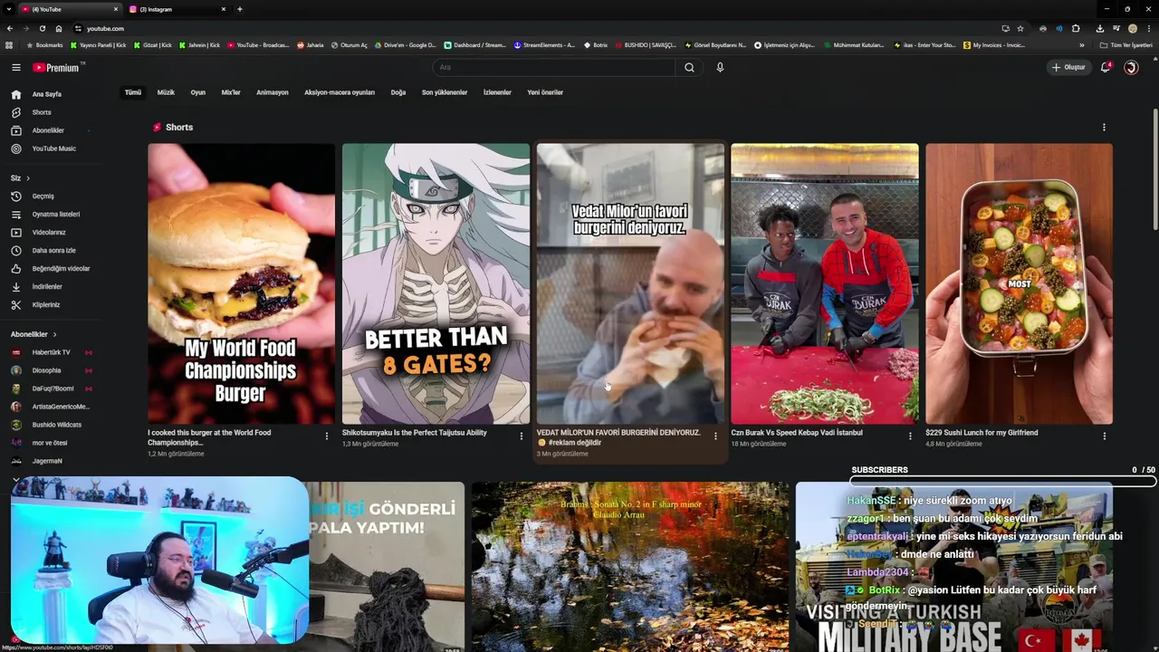Open Bushido Wildcats channel subscription

click(56, 425)
